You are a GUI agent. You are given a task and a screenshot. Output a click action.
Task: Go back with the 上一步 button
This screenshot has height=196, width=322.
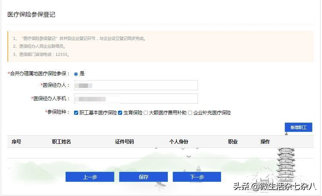click(90, 177)
